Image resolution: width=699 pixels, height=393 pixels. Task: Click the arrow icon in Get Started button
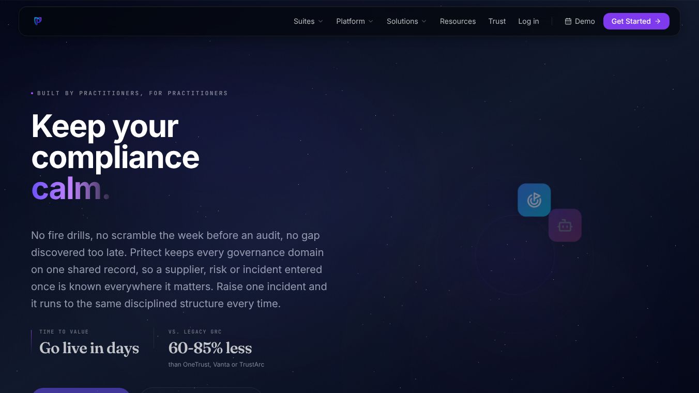(658, 21)
